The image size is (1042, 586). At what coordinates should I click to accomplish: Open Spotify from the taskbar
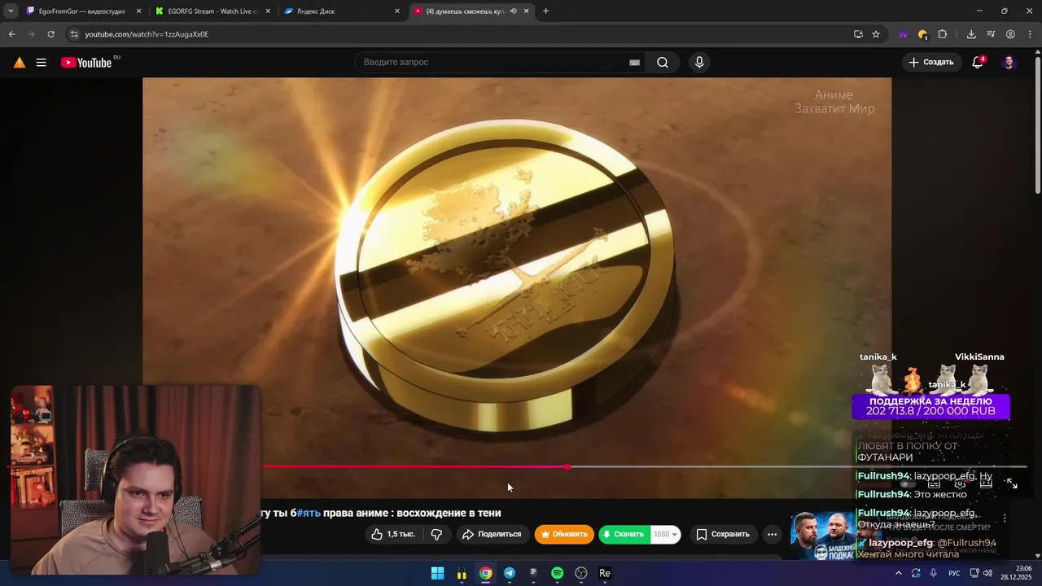(557, 573)
